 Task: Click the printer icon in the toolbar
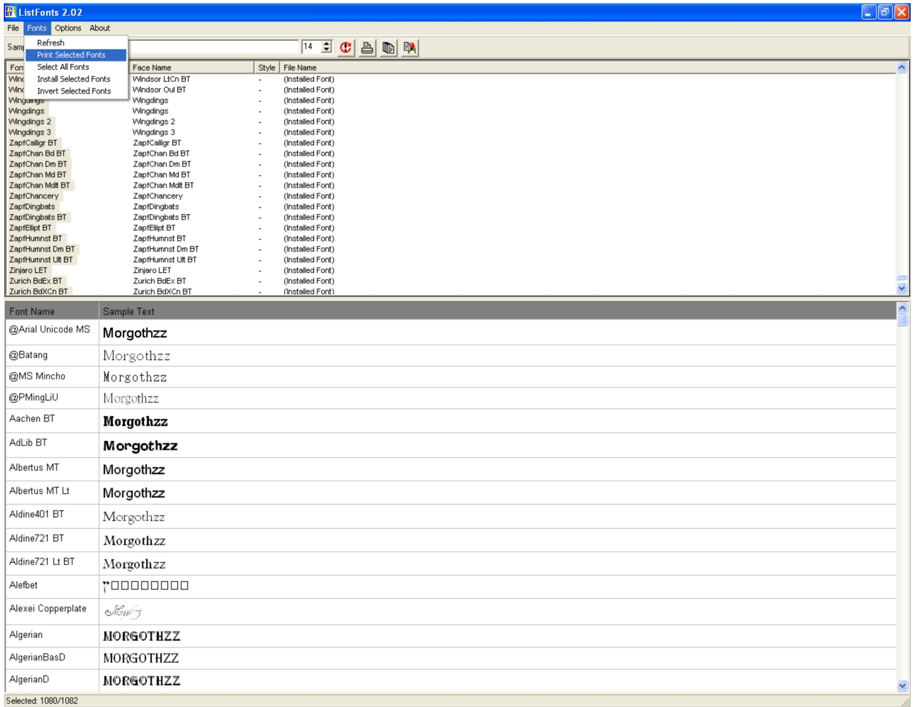(367, 48)
